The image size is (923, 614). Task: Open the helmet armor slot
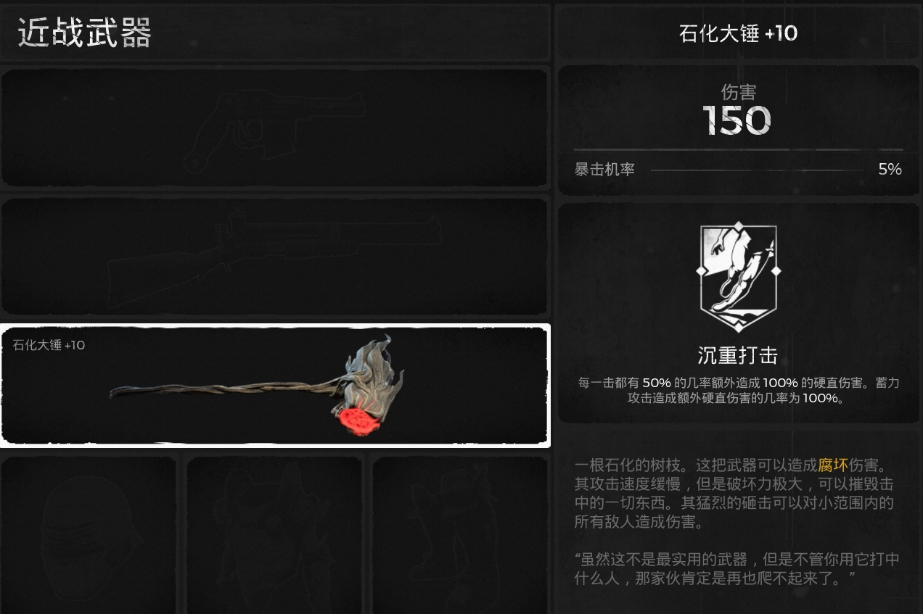(89, 534)
